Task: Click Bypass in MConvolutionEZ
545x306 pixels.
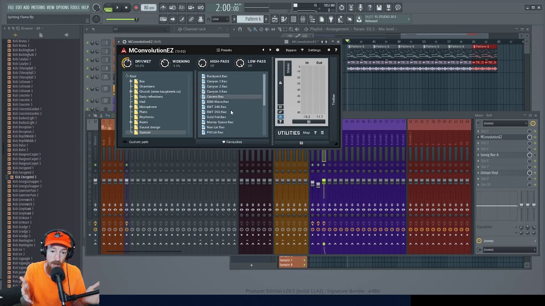Action: (291, 50)
